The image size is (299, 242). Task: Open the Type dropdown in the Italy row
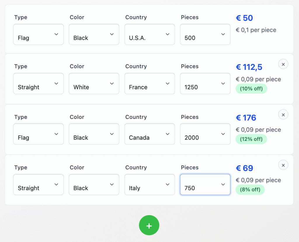click(x=38, y=185)
